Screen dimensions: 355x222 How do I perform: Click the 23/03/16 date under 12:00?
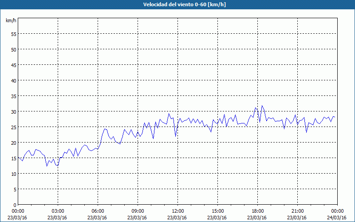pos(177,218)
